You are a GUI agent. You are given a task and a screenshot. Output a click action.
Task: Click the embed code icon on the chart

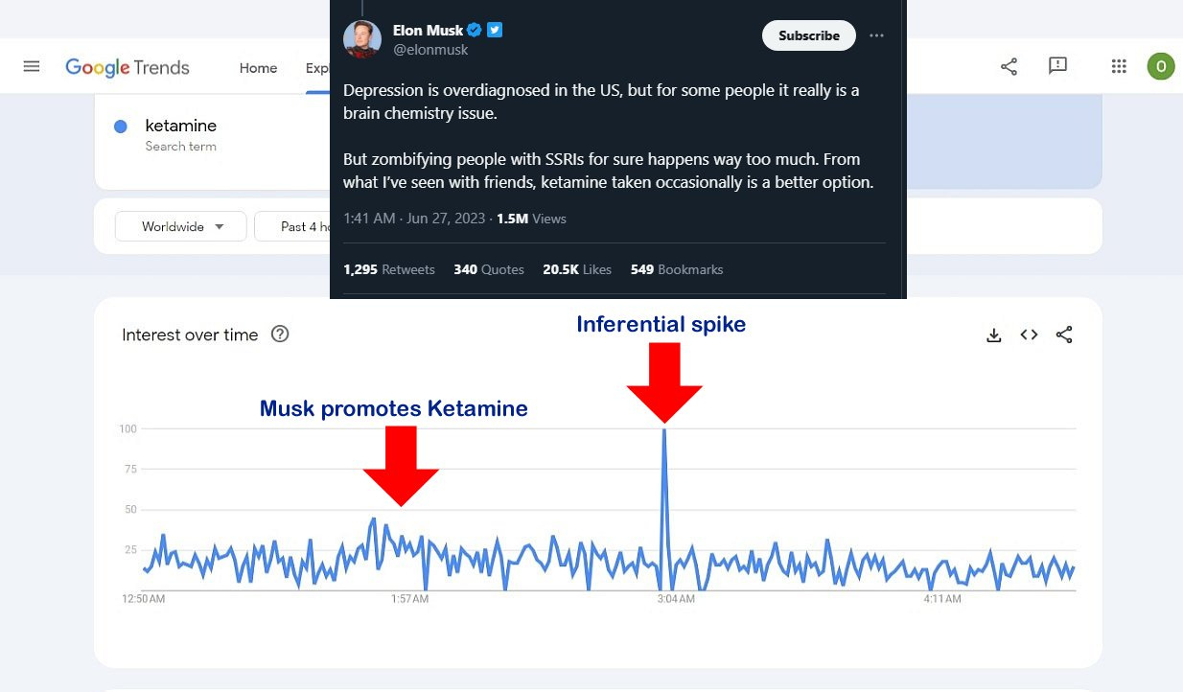pos(1029,334)
